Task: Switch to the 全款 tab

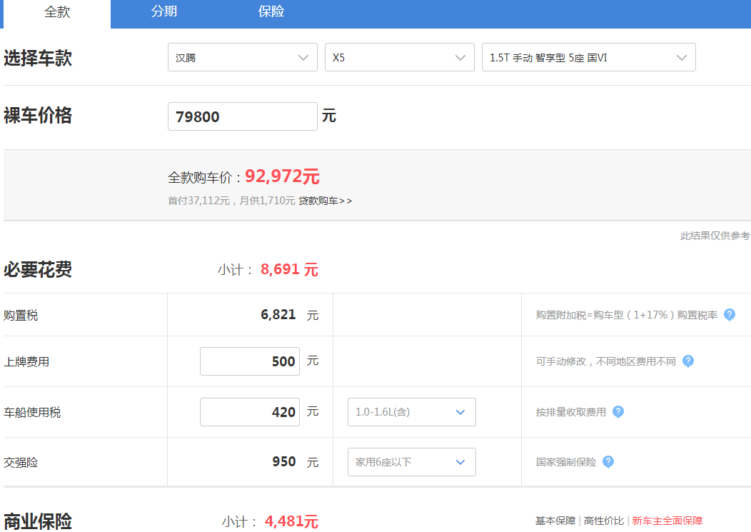Action: tap(57, 13)
